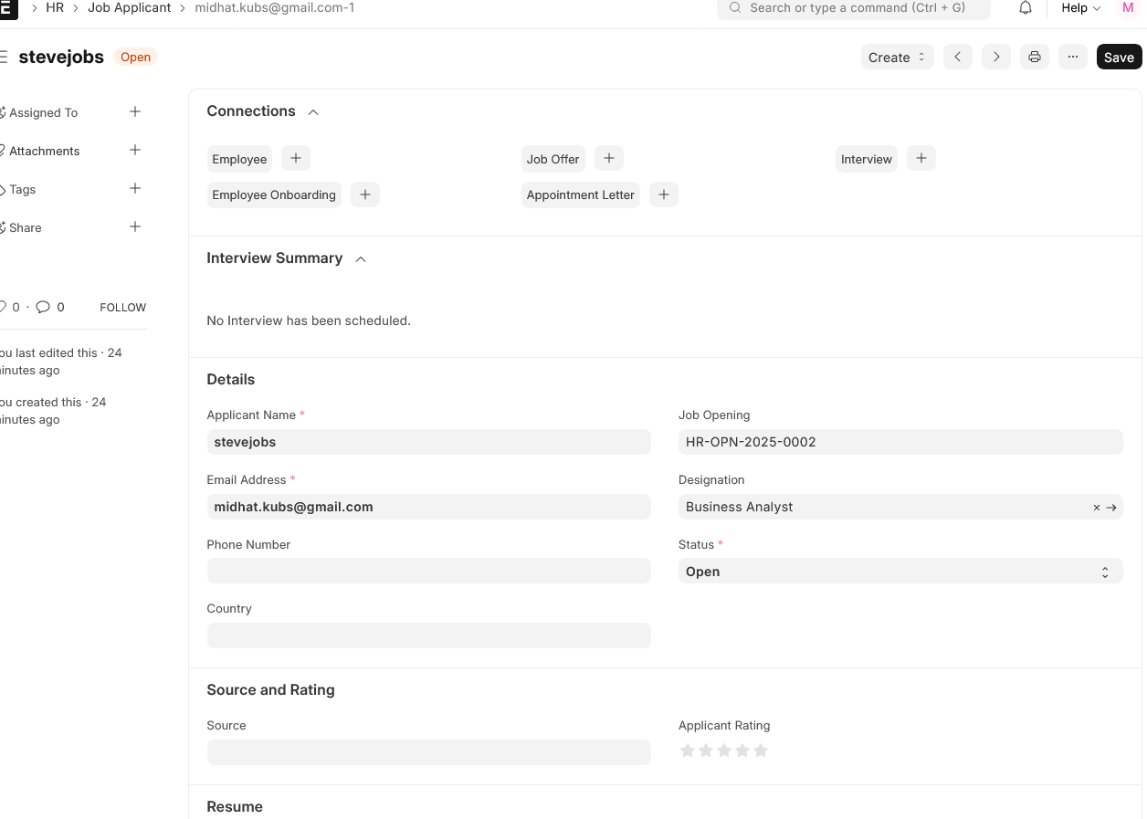Set applicant rating to one star

(688, 751)
